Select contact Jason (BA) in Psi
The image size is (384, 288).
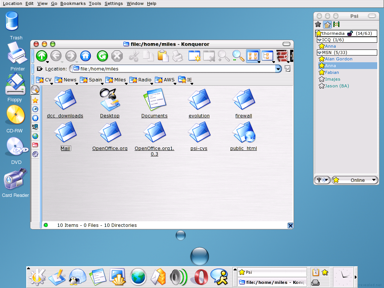pyautogui.click(x=337, y=86)
